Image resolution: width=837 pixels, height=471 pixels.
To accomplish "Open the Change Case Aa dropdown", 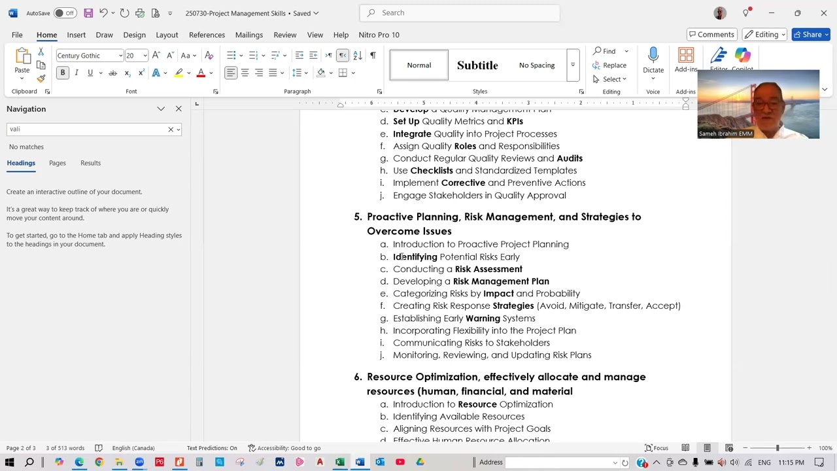I will [x=188, y=56].
